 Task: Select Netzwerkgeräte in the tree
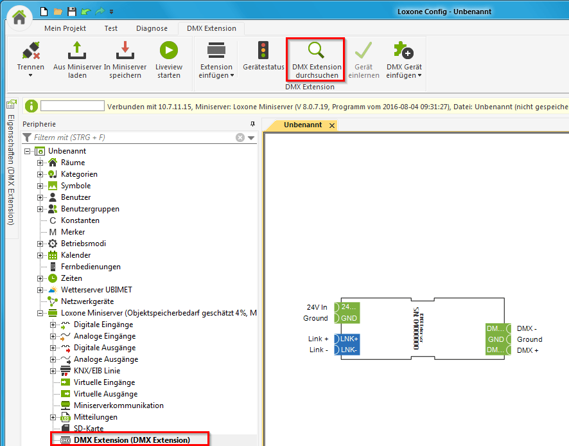tap(87, 301)
